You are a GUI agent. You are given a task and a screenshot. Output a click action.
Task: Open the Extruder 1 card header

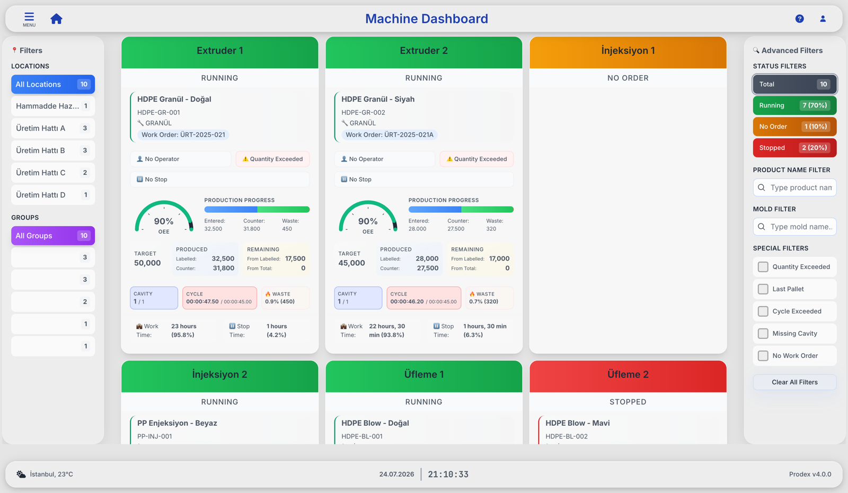pos(220,52)
